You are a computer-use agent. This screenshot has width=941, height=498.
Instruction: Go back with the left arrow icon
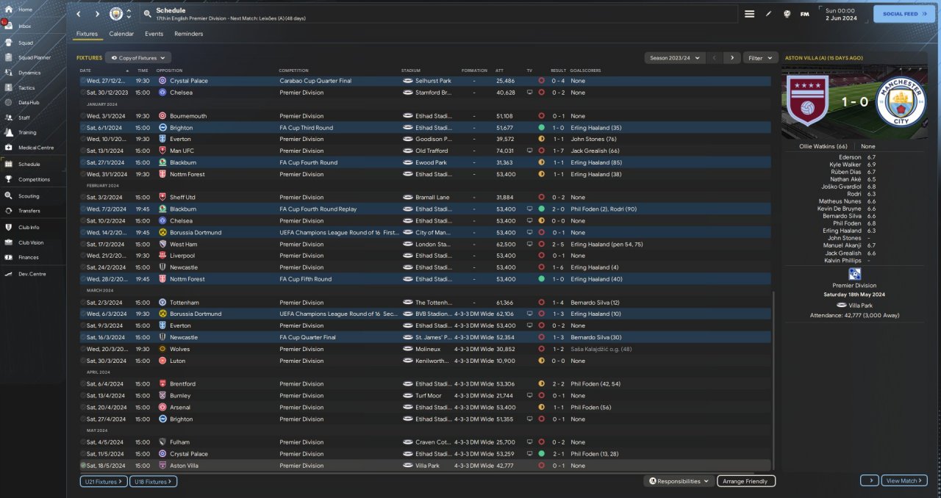(79, 14)
